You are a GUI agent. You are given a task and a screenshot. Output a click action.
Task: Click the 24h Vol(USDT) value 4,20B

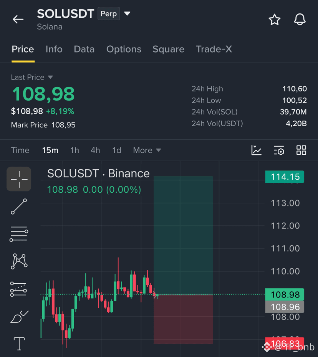click(x=296, y=124)
